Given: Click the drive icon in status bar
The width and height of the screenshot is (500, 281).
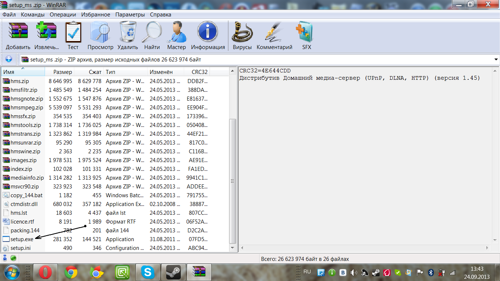Looking at the screenshot, I should tap(5, 258).
